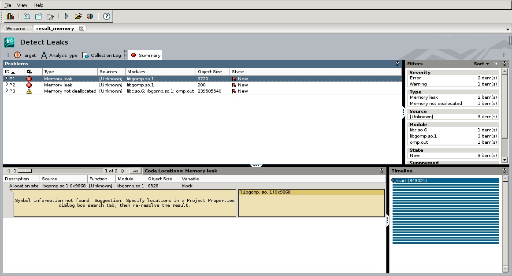Screen dimensions: 512x276
Task: Expand problem P1 tree row
Action: [x=7, y=78]
